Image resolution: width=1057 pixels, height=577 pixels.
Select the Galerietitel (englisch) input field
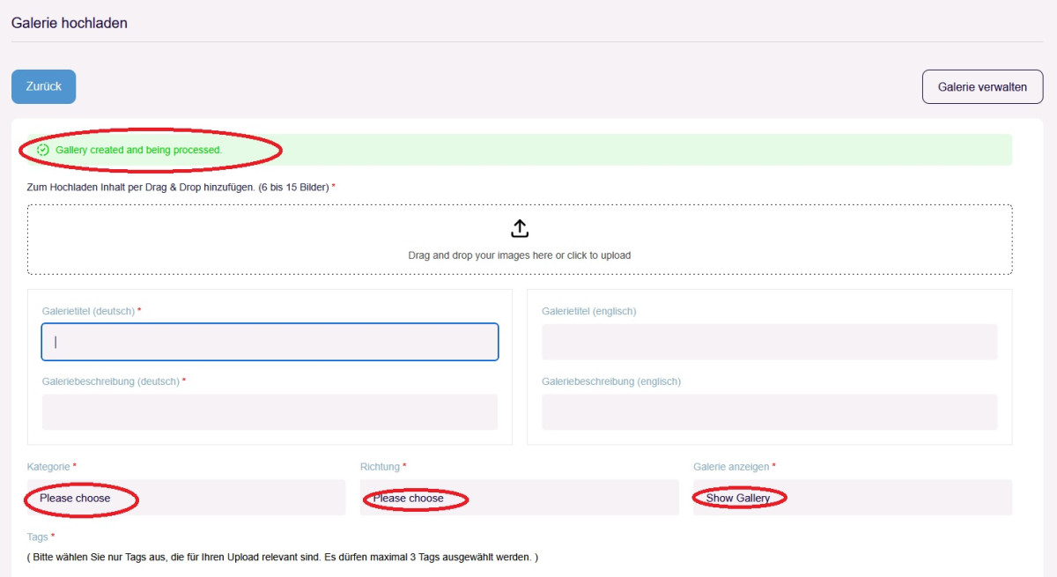pos(769,342)
